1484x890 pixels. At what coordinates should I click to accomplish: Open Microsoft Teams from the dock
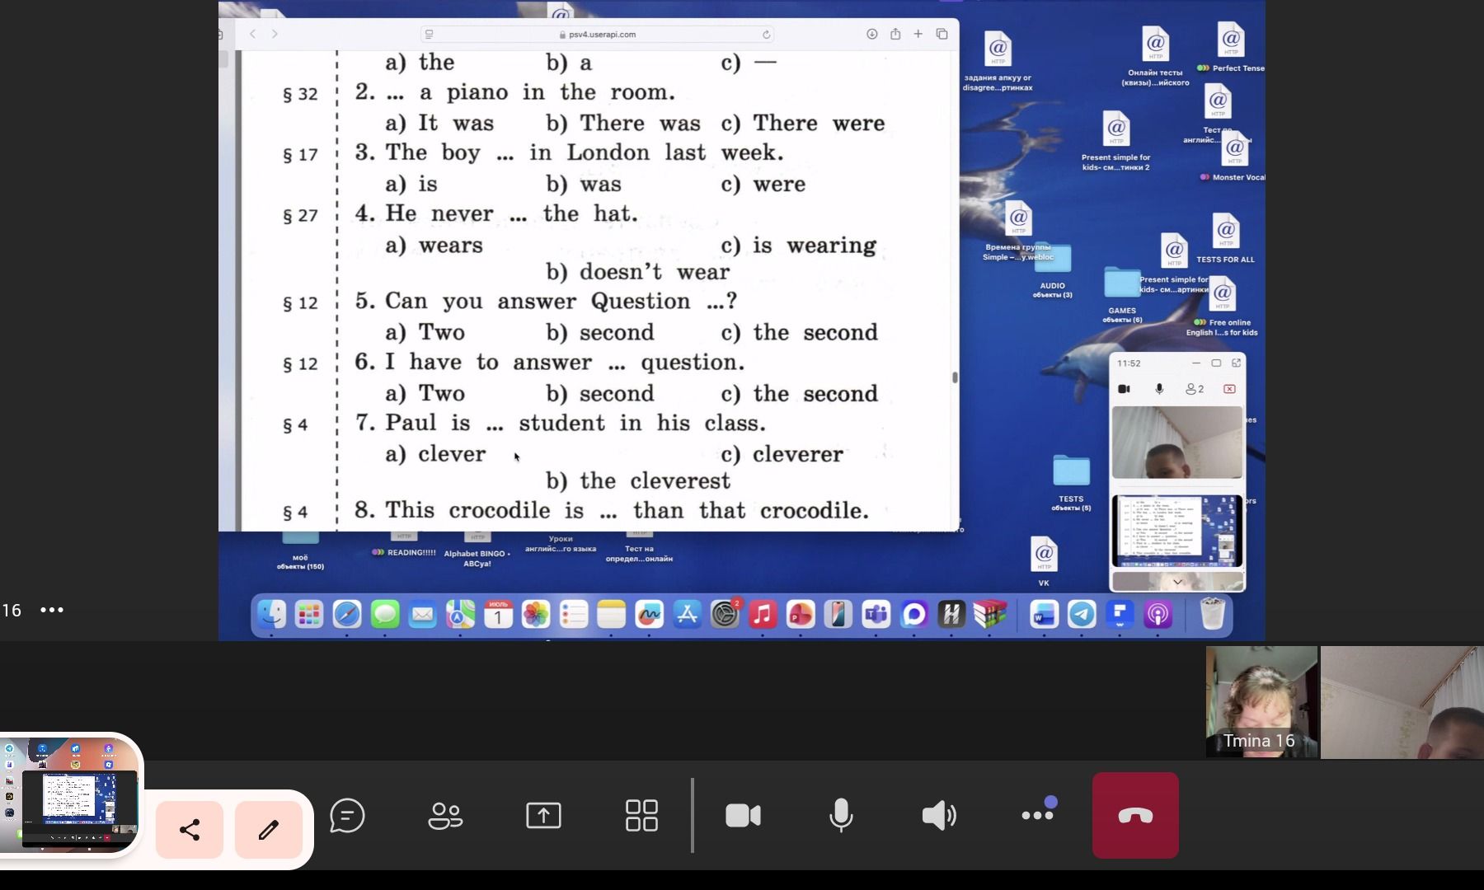pyautogui.click(x=876, y=614)
